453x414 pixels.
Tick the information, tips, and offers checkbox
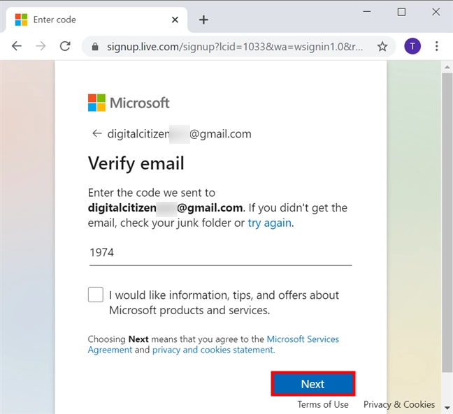click(x=96, y=295)
